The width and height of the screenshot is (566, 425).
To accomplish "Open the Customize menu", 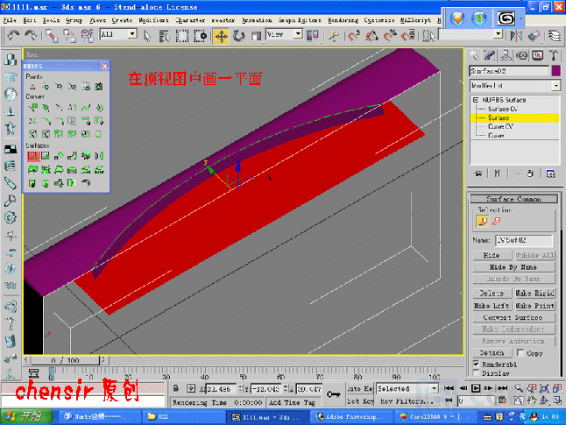I will click(x=379, y=20).
